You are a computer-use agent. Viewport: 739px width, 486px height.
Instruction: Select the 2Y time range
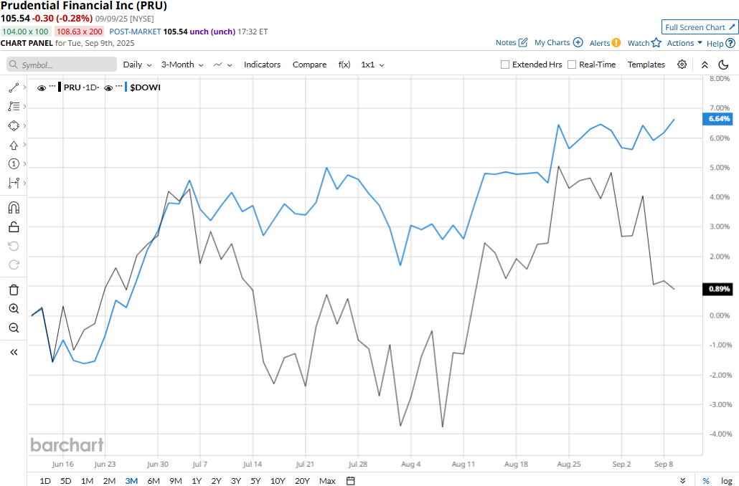[x=217, y=481]
